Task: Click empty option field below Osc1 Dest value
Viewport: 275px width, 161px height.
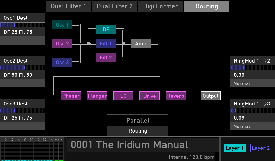Action: tap(22, 40)
